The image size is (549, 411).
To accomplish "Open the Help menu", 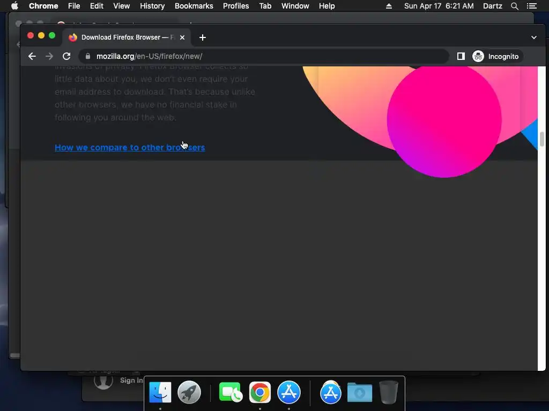I will tap(327, 6).
